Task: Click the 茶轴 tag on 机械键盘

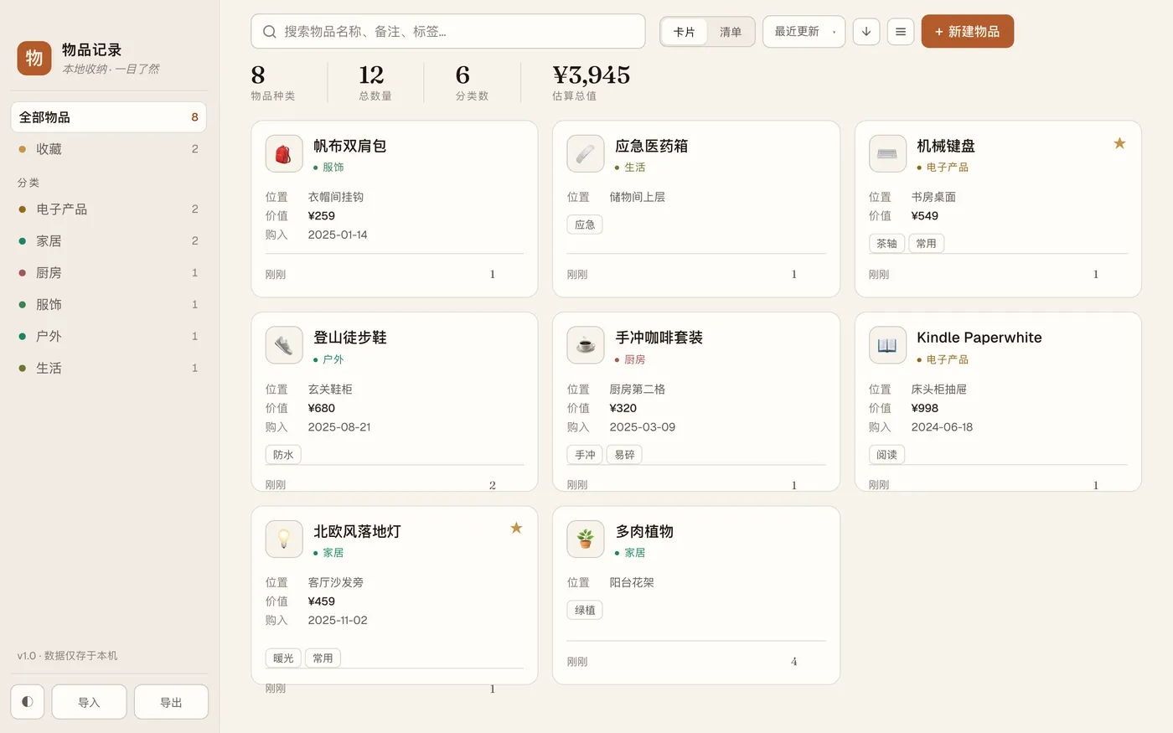Action: click(886, 244)
